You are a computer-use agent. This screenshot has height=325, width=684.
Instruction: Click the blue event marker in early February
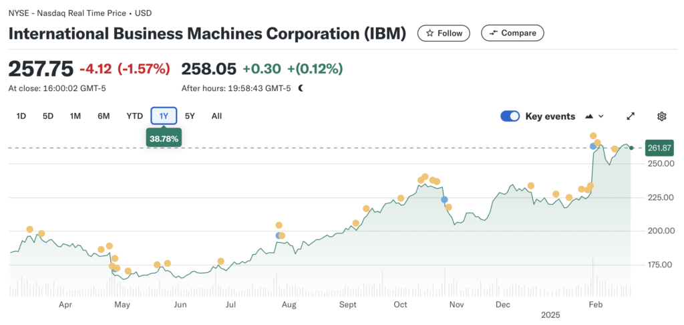(x=592, y=146)
